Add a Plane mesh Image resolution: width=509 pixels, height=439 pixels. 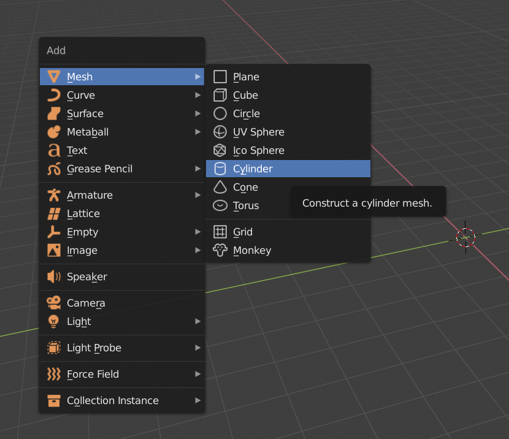pos(288,77)
